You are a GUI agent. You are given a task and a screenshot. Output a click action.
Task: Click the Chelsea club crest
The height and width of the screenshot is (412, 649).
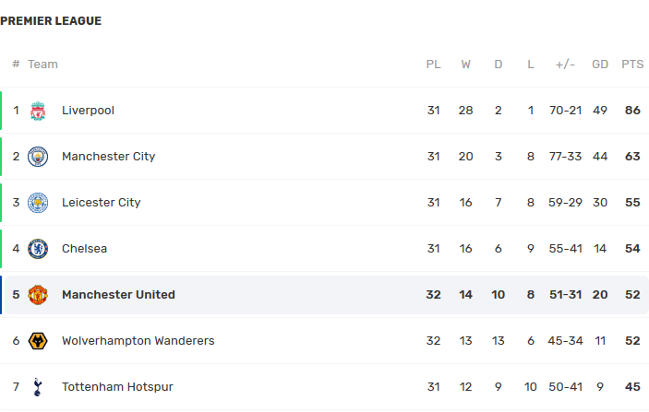pyautogui.click(x=38, y=249)
